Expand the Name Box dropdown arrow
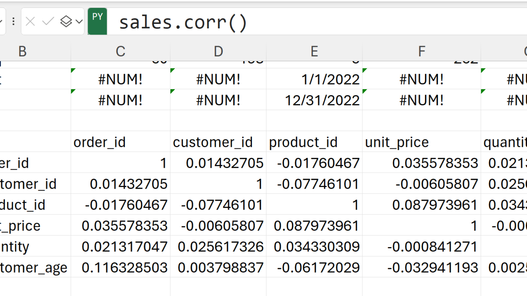The width and height of the screenshot is (527, 296). (1, 21)
